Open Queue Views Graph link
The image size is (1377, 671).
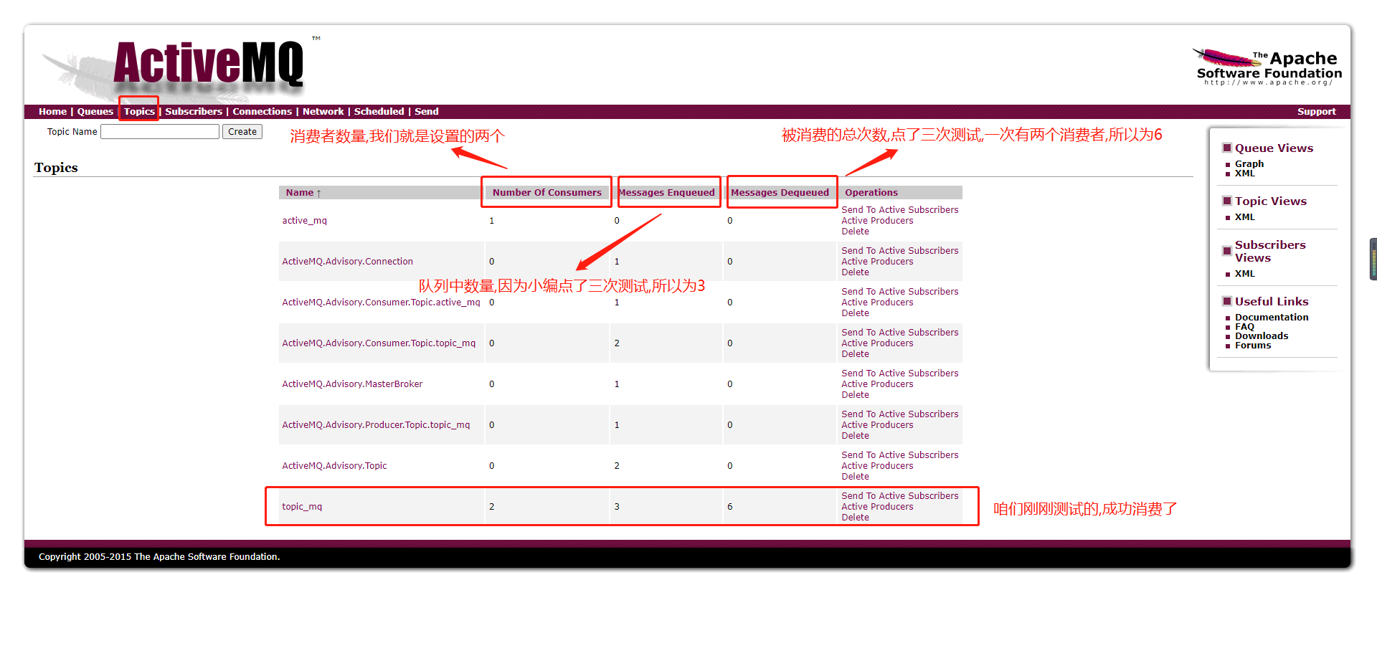click(1249, 164)
